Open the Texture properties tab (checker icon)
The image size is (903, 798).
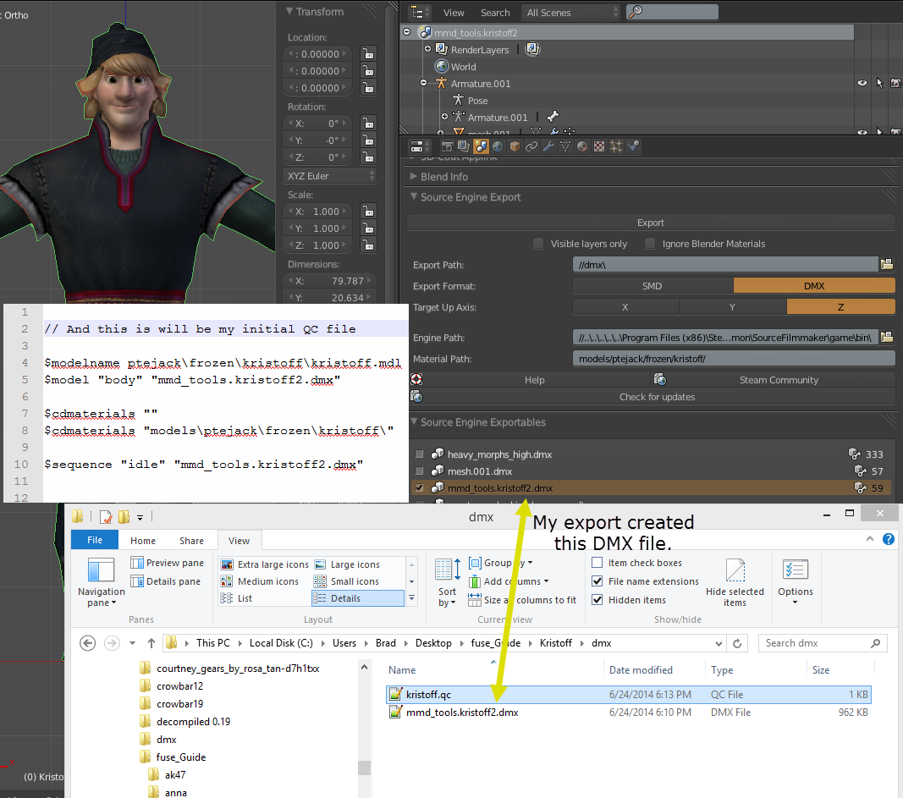(599, 146)
